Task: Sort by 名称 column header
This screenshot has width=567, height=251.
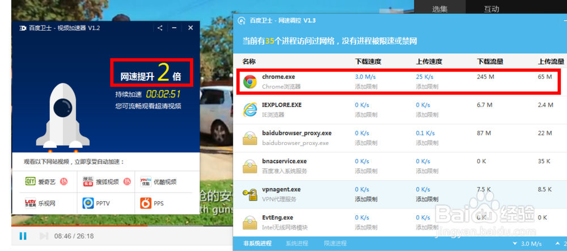Action: [x=249, y=62]
